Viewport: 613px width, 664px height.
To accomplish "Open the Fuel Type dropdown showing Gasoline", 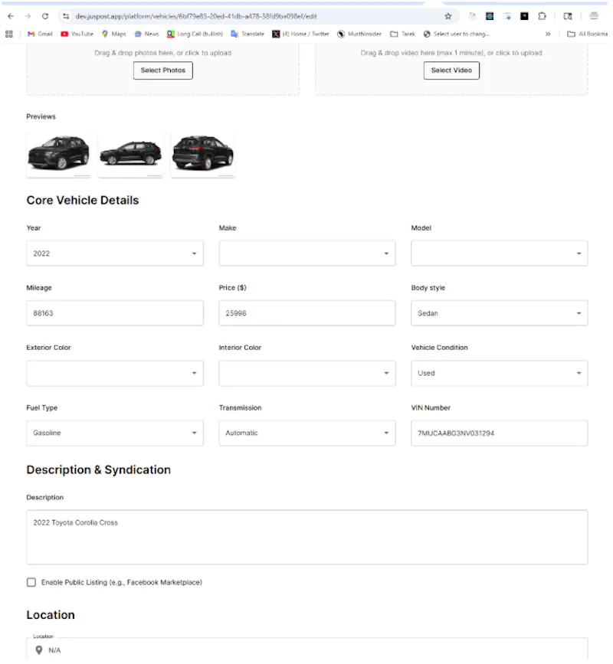I will (x=115, y=433).
